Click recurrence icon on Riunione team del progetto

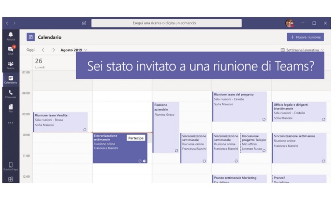click(x=264, y=120)
